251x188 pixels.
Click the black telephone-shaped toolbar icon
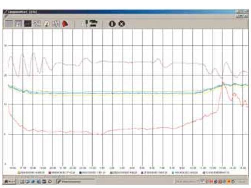click(x=94, y=23)
